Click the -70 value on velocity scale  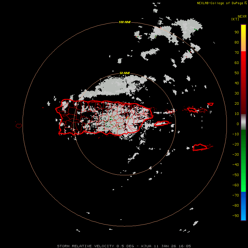pos(236,195)
